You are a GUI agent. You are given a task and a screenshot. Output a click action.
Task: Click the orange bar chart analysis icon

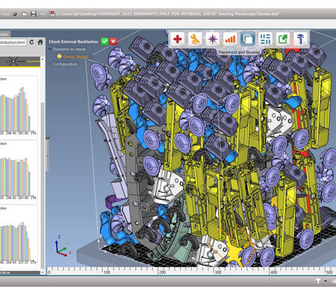[230, 39]
